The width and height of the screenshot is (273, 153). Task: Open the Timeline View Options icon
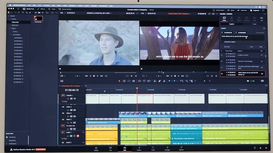click(x=61, y=81)
